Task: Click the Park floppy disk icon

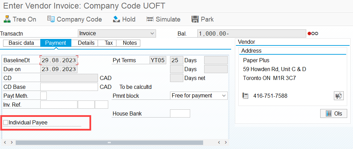Action: pos(195,19)
